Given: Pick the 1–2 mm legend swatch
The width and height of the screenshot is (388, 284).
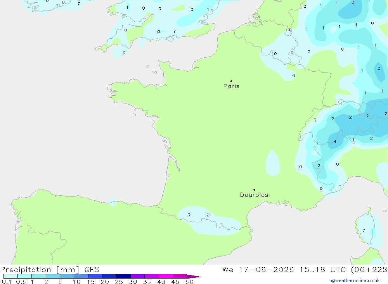Looking at the screenshot, I should point(39,276).
